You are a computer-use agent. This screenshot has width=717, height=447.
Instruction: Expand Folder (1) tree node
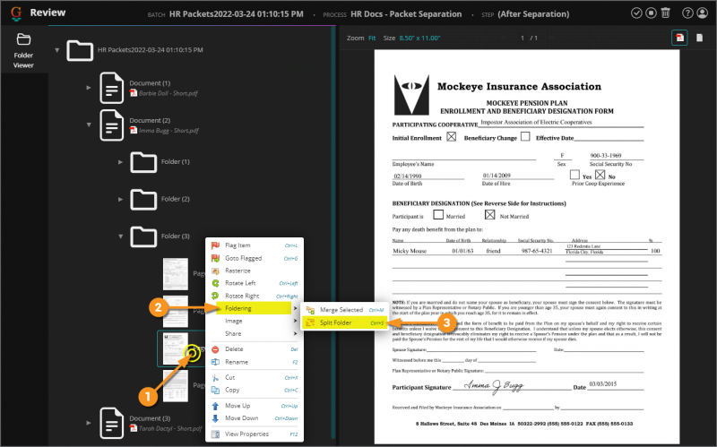click(x=120, y=162)
